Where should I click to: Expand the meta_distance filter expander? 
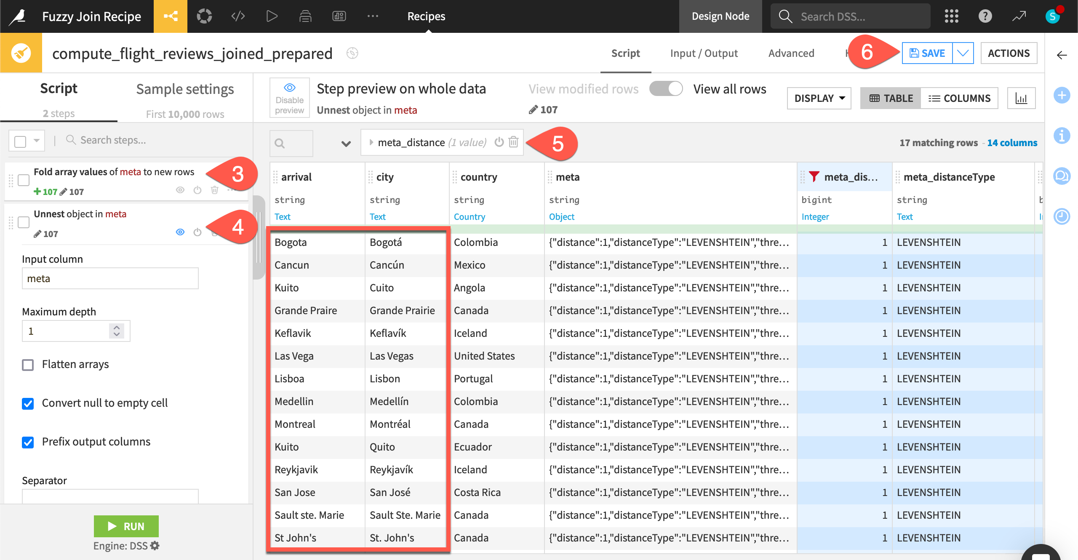pos(372,142)
